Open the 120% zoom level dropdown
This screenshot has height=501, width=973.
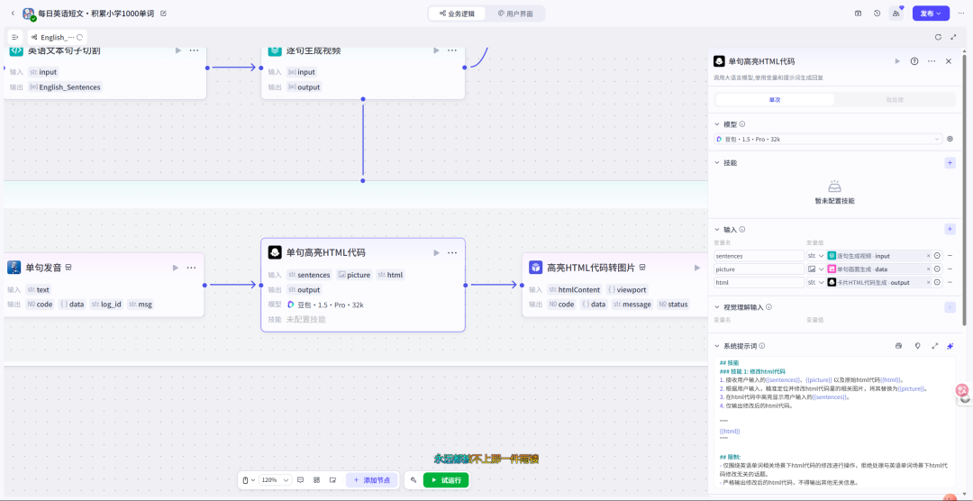(x=272, y=480)
